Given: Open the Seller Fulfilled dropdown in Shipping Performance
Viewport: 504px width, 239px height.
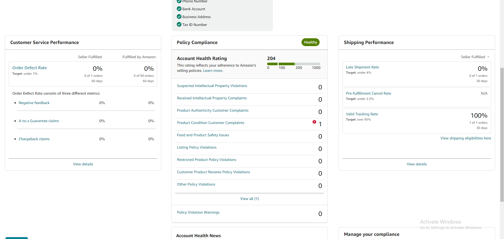Looking at the screenshot, I should click(475, 57).
